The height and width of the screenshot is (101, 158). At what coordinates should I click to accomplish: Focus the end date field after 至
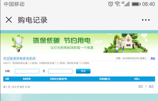point(61,71)
